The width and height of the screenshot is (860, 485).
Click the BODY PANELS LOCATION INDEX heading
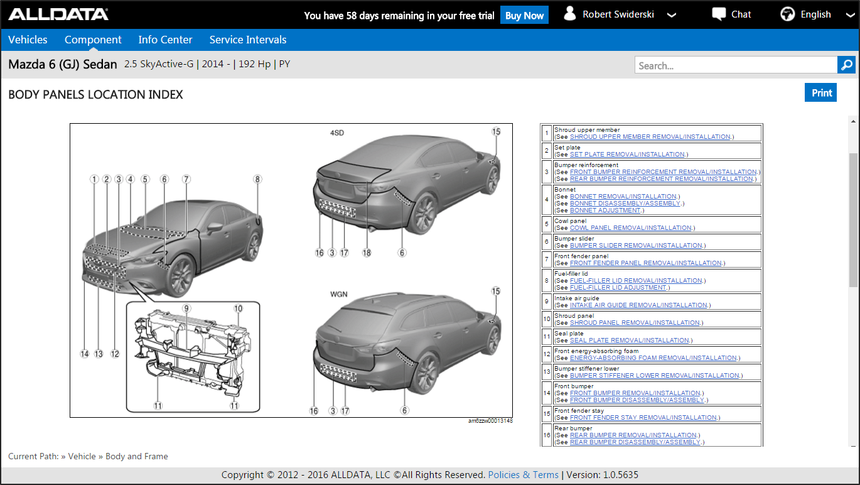(x=95, y=95)
